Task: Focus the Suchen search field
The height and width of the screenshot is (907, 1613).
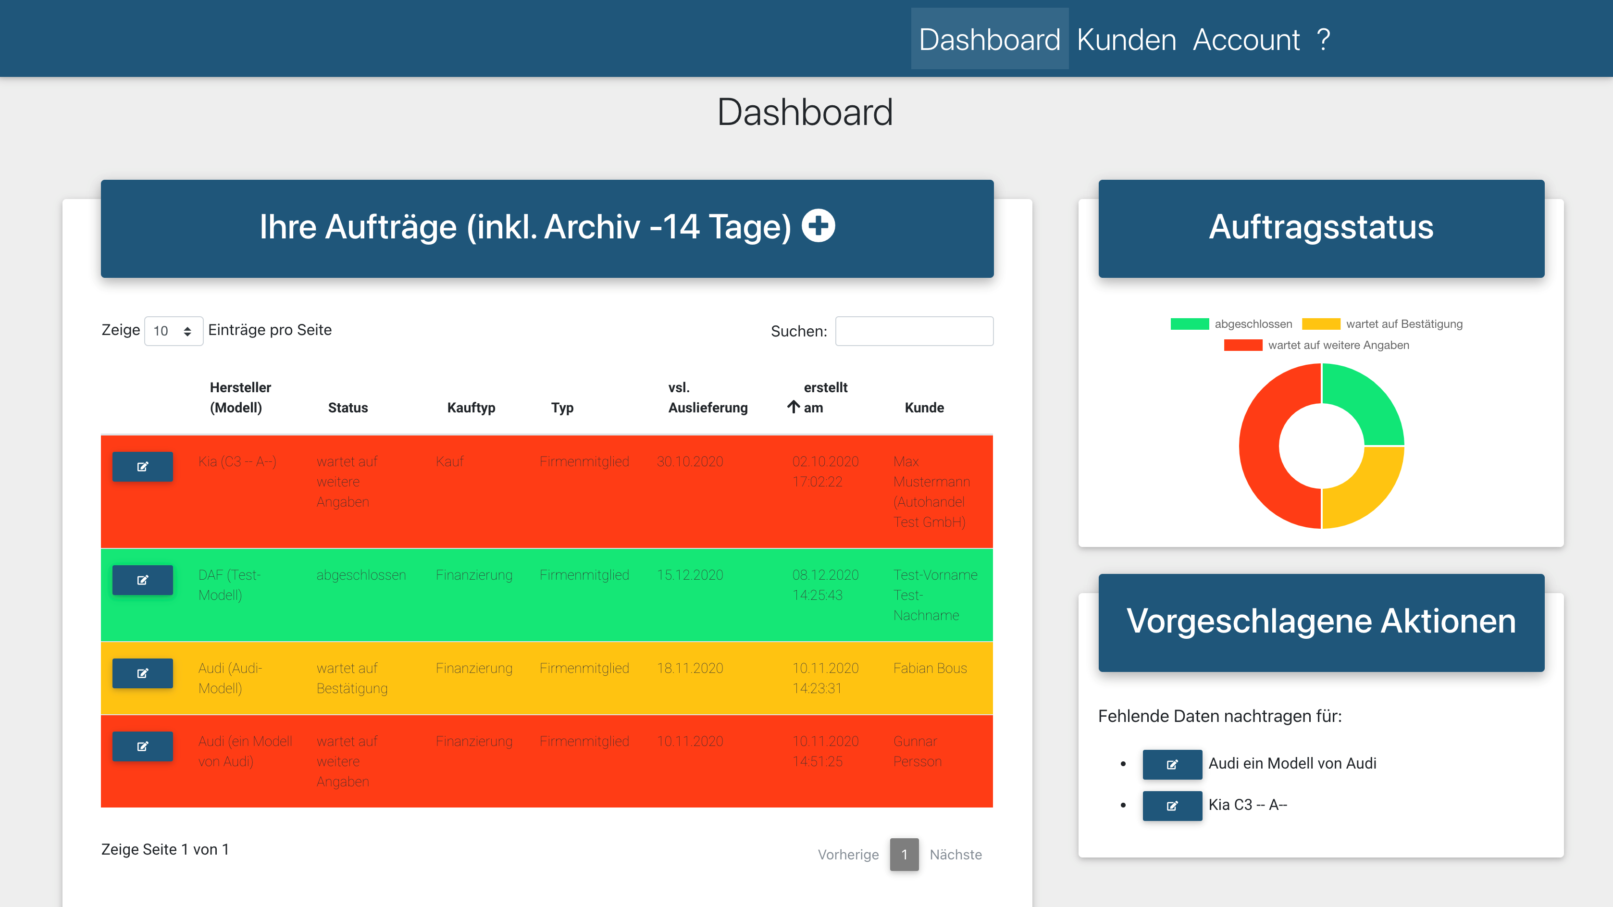Action: [914, 331]
